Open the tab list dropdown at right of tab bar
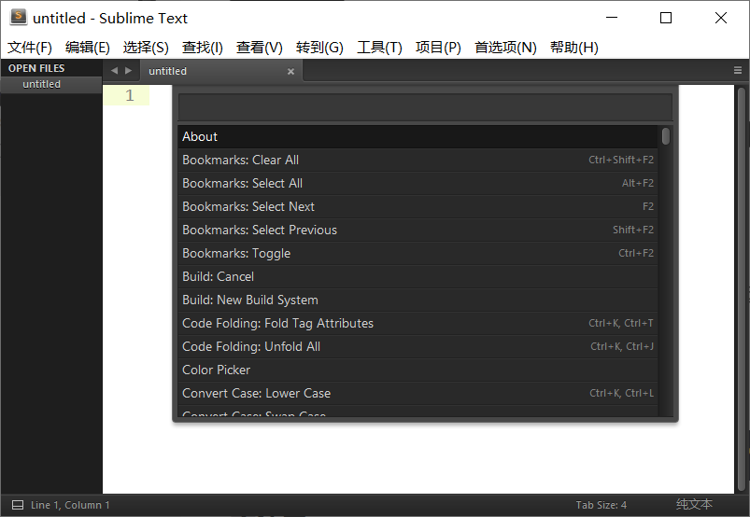Screen dimensions: 750x517 738,70
